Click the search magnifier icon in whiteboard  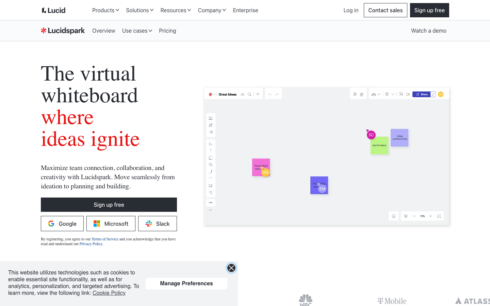pyautogui.click(x=249, y=94)
